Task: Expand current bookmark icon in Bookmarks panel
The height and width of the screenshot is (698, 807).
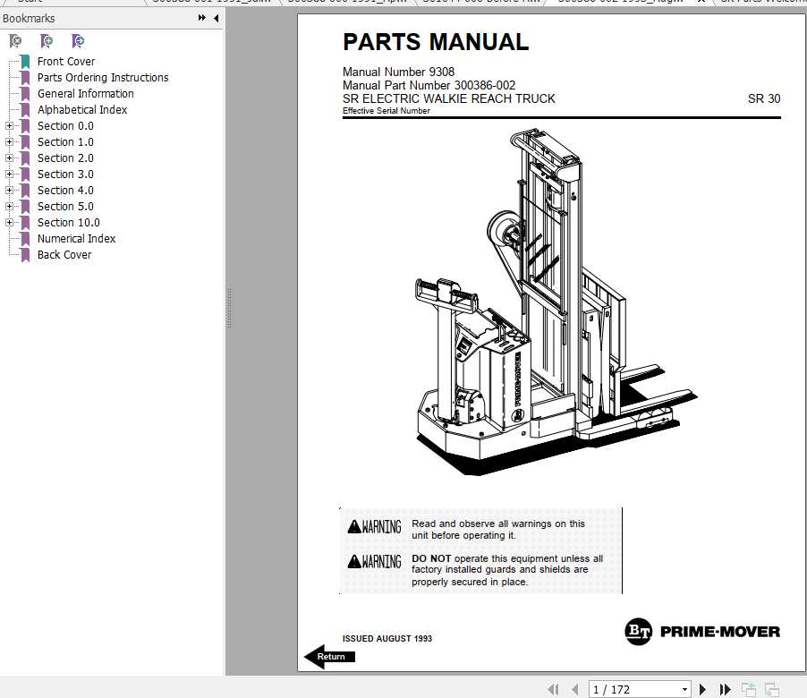Action: tap(78, 41)
